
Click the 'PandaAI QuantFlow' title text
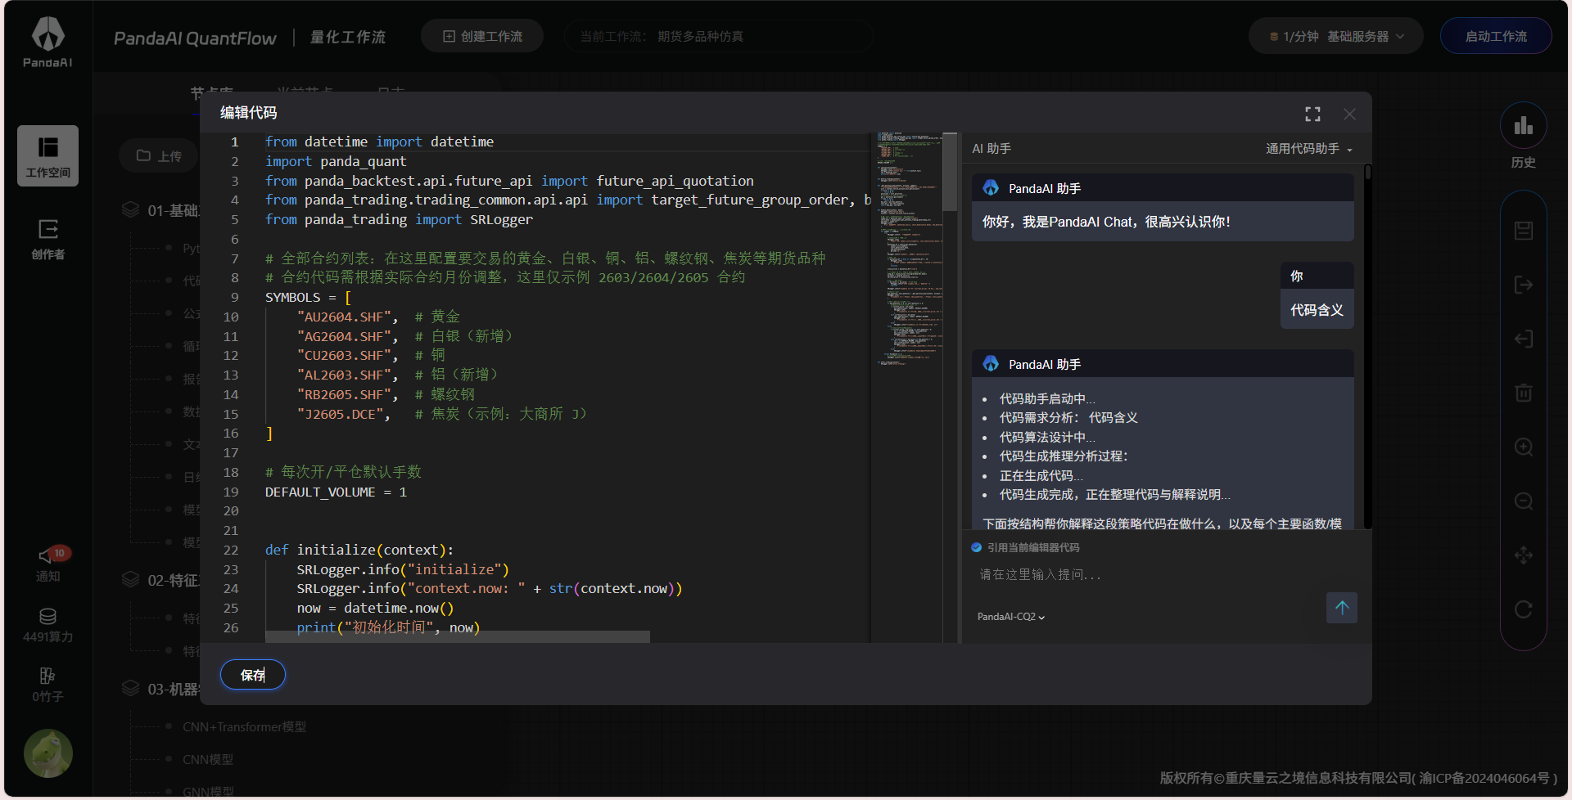195,38
